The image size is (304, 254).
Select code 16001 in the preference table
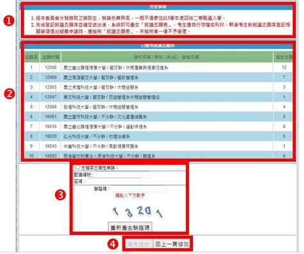click(x=51, y=116)
